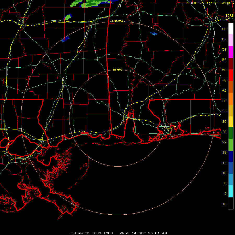235x235 pixels.
Task: Click the black TH legend swatch
Action: click(231, 203)
